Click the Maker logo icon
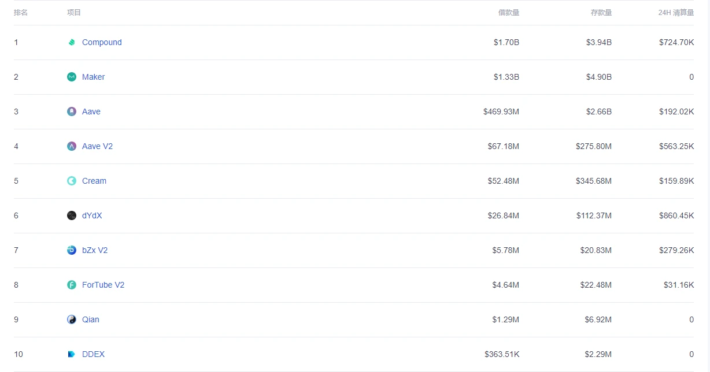This screenshot has width=710, height=372. [x=72, y=77]
